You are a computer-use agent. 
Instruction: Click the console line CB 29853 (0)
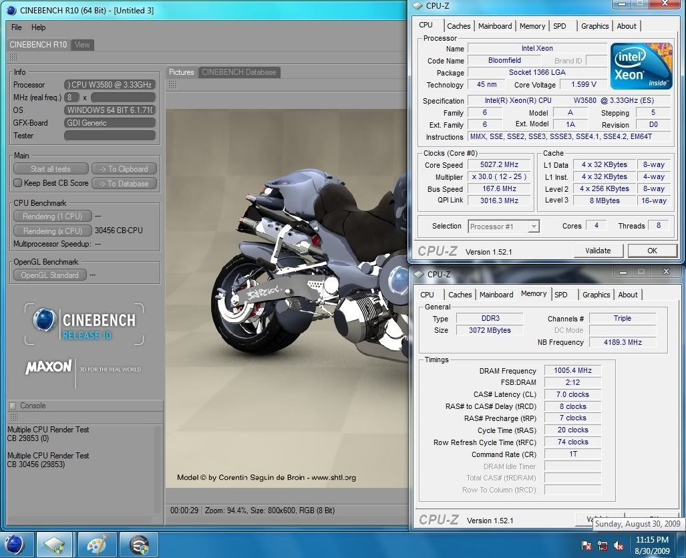[x=28, y=438]
